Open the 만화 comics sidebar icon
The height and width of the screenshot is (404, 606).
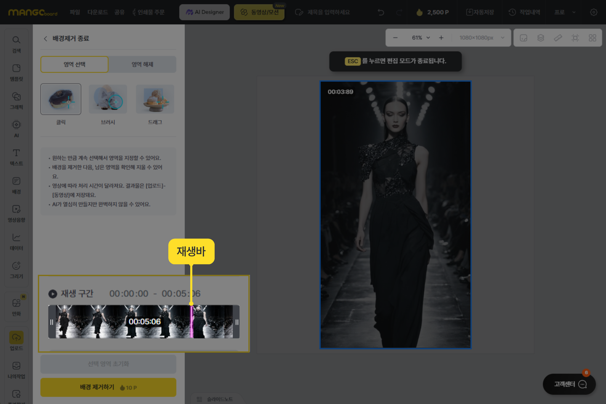tap(16, 306)
